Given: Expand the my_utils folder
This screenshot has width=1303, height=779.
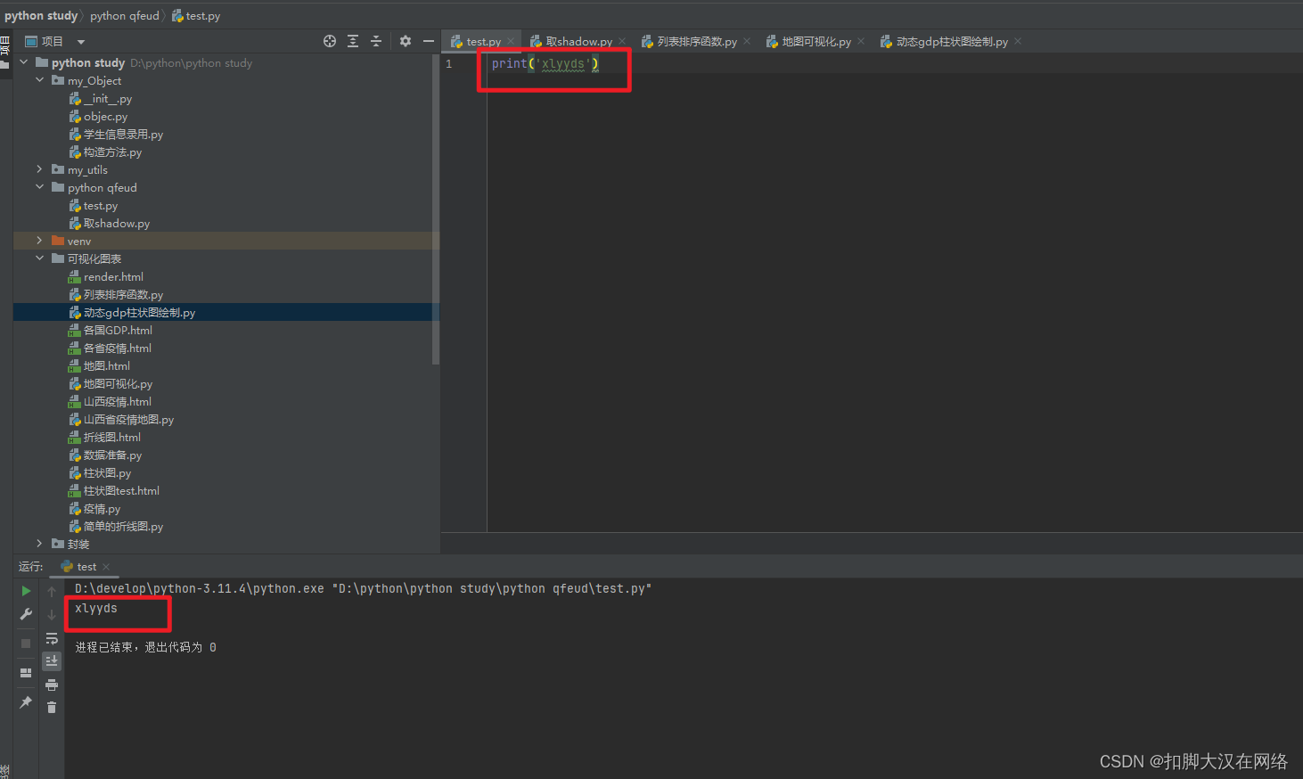Looking at the screenshot, I should pos(40,169).
